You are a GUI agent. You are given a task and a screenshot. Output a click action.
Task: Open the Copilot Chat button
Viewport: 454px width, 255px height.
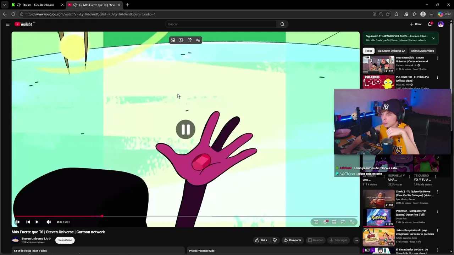click(444, 14)
